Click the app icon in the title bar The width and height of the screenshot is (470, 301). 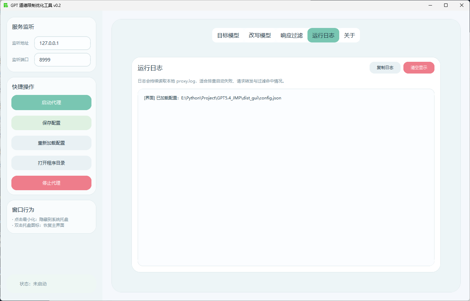pos(6,5)
